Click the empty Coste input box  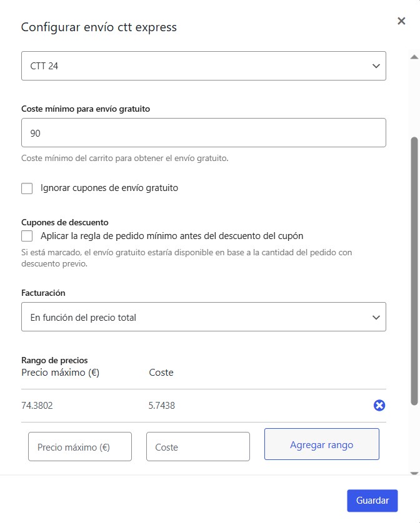[x=197, y=447]
